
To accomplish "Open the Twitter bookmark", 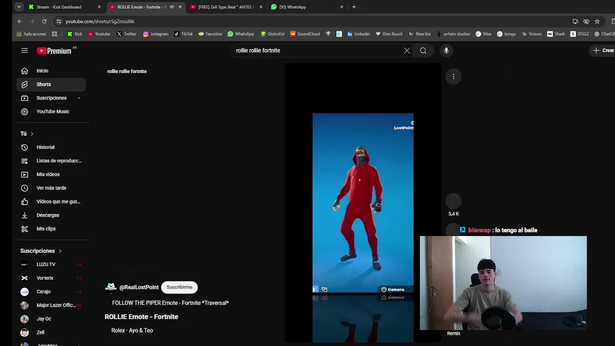I will [126, 34].
